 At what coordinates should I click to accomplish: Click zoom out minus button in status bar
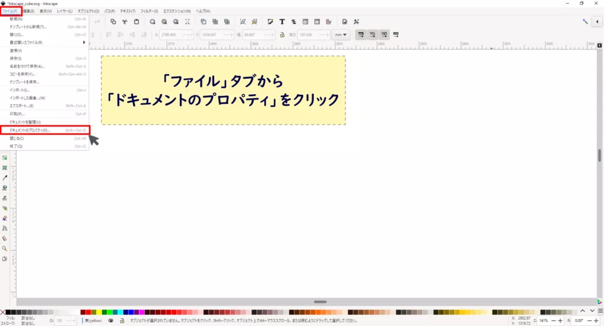(x=554, y=321)
